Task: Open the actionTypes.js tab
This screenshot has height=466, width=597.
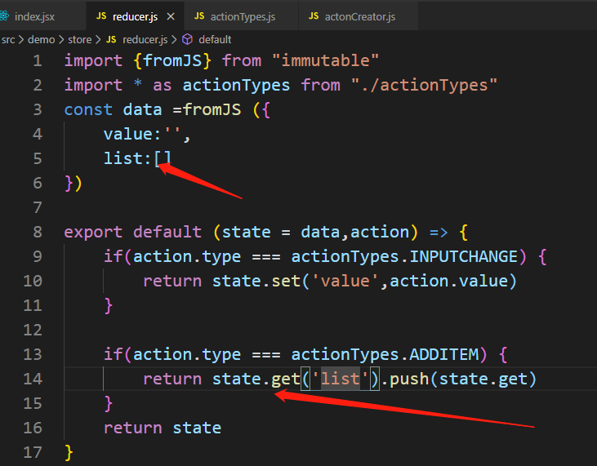Action: click(241, 16)
